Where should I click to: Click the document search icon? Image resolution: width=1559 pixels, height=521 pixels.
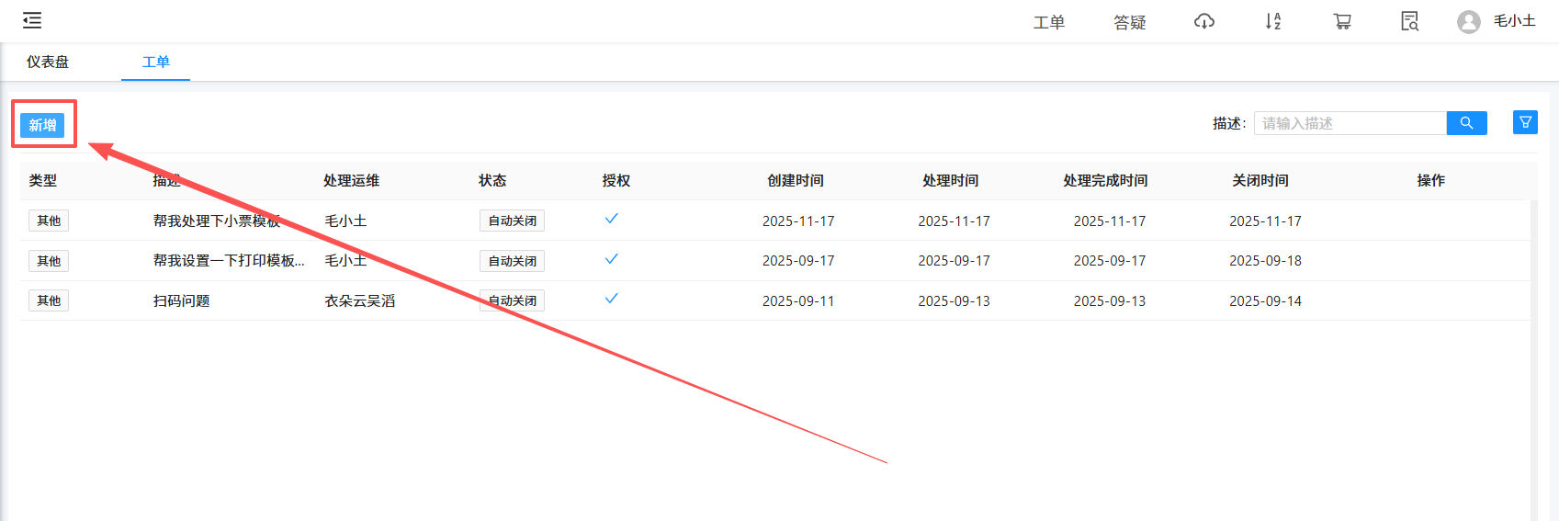1409,21
